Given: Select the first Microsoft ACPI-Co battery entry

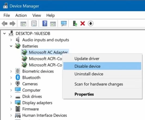Looking at the screenshot, I should click(x=45, y=59).
